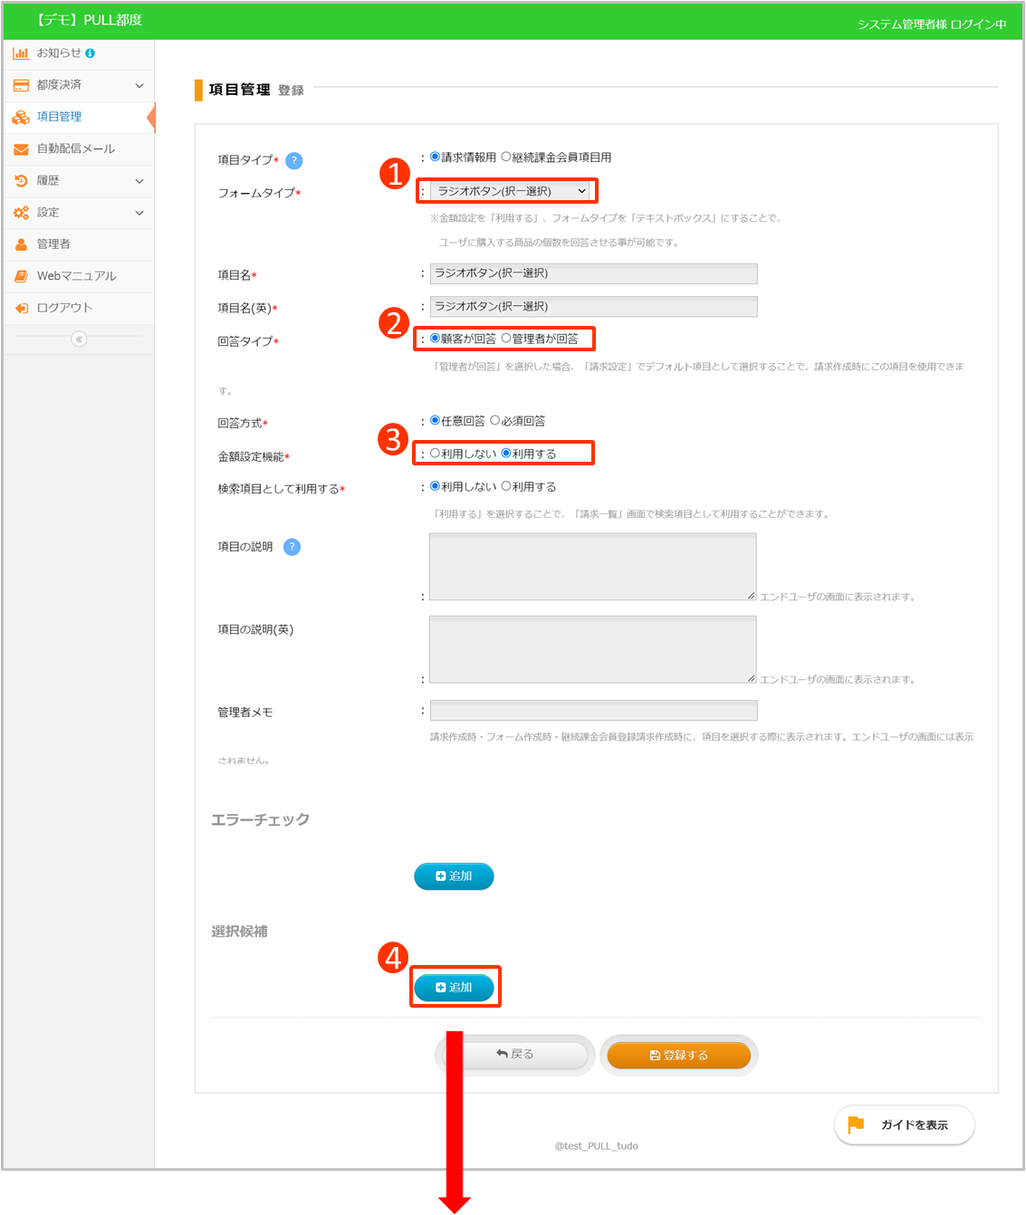Viewport: 1026px width, 1215px height.
Task: Click the 管理者 person icon
Action: 21,244
